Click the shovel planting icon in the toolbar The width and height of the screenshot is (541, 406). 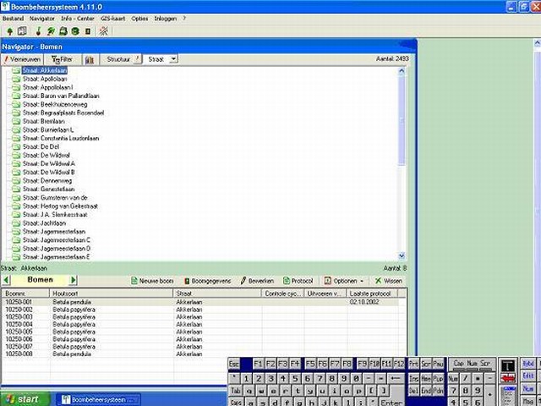pyautogui.click(x=38, y=31)
